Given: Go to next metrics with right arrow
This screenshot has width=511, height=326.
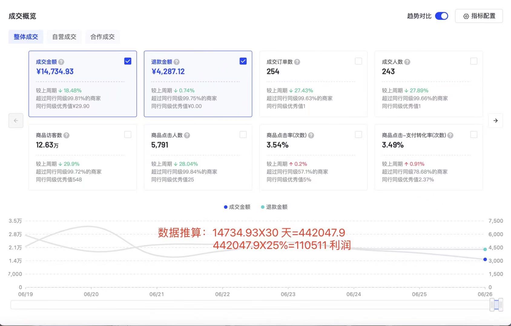Looking at the screenshot, I should (x=495, y=121).
